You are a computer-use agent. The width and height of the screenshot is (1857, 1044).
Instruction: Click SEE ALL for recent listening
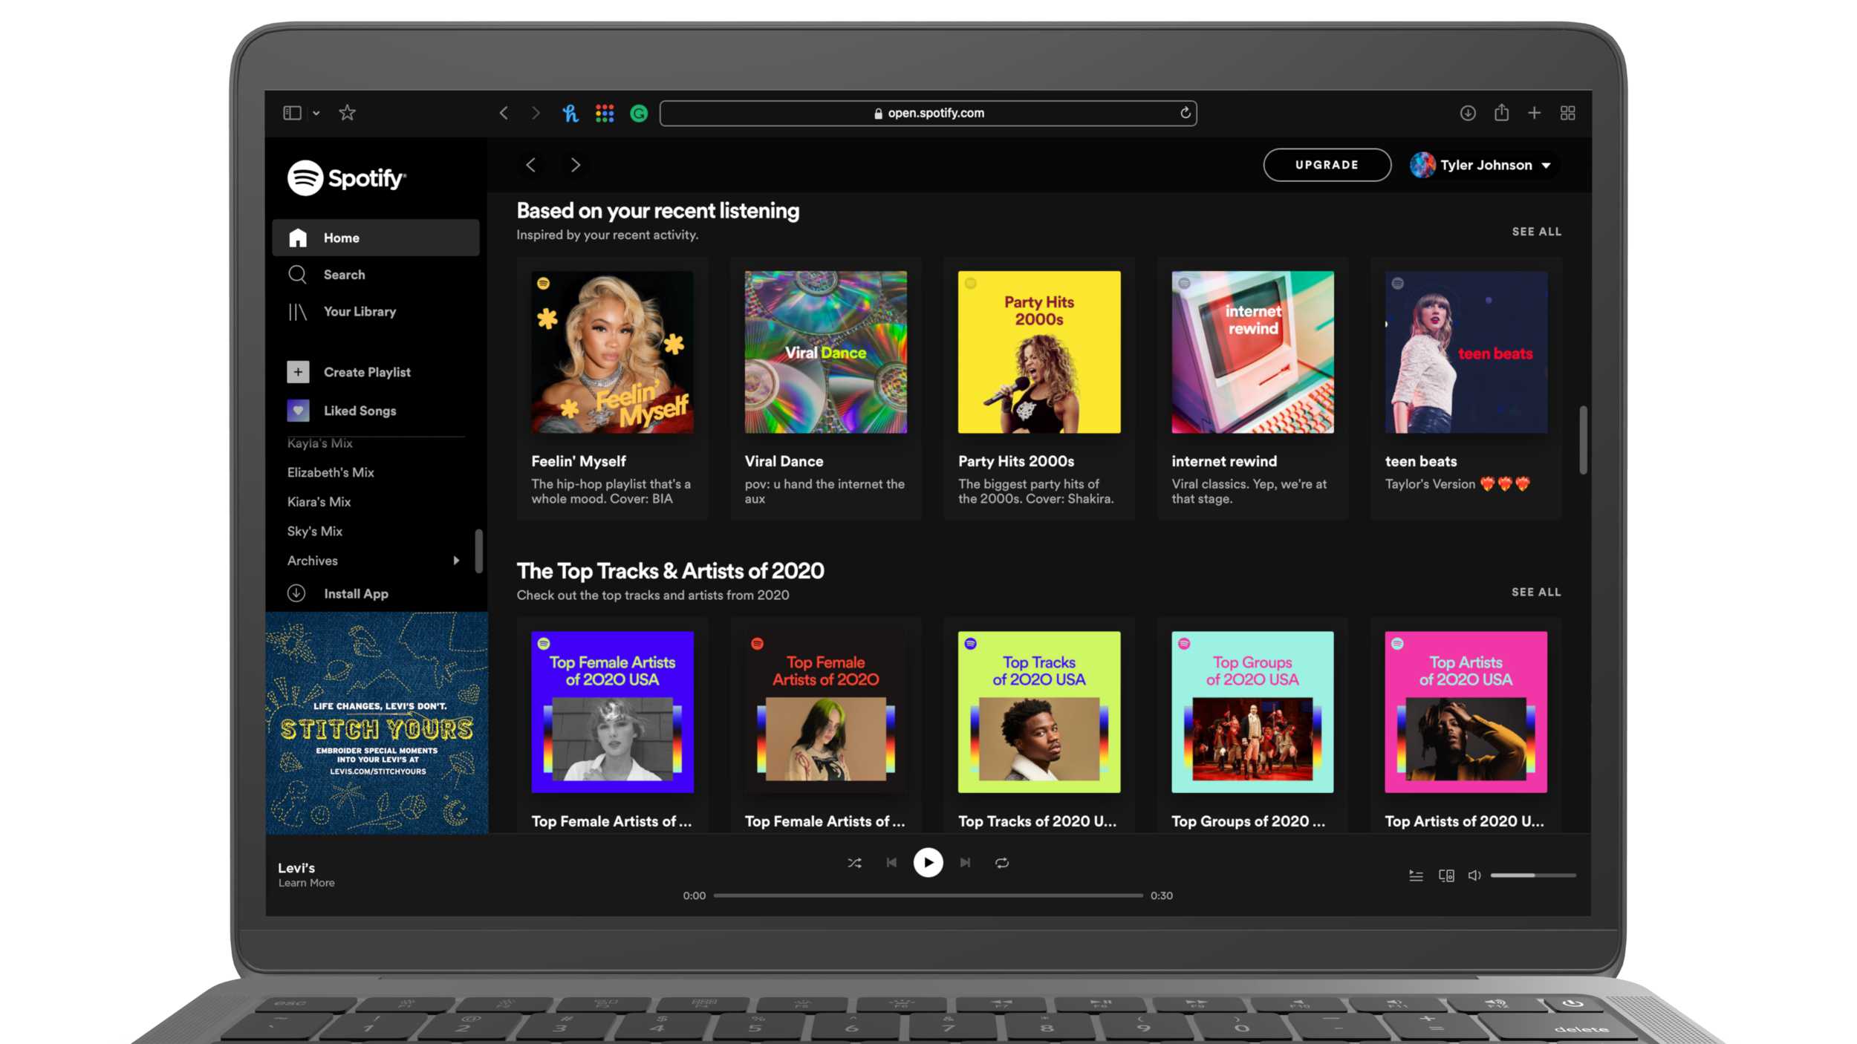pyautogui.click(x=1536, y=232)
